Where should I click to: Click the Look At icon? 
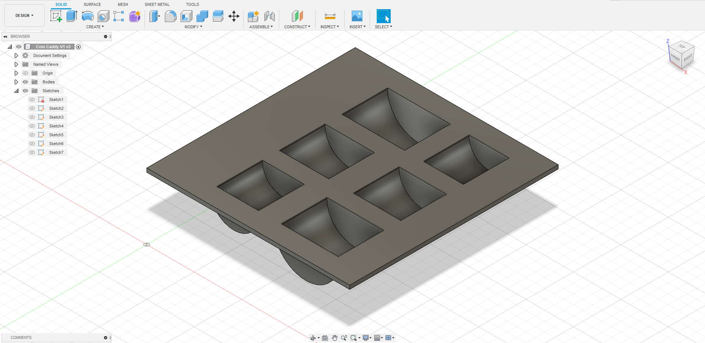pyautogui.click(x=325, y=338)
